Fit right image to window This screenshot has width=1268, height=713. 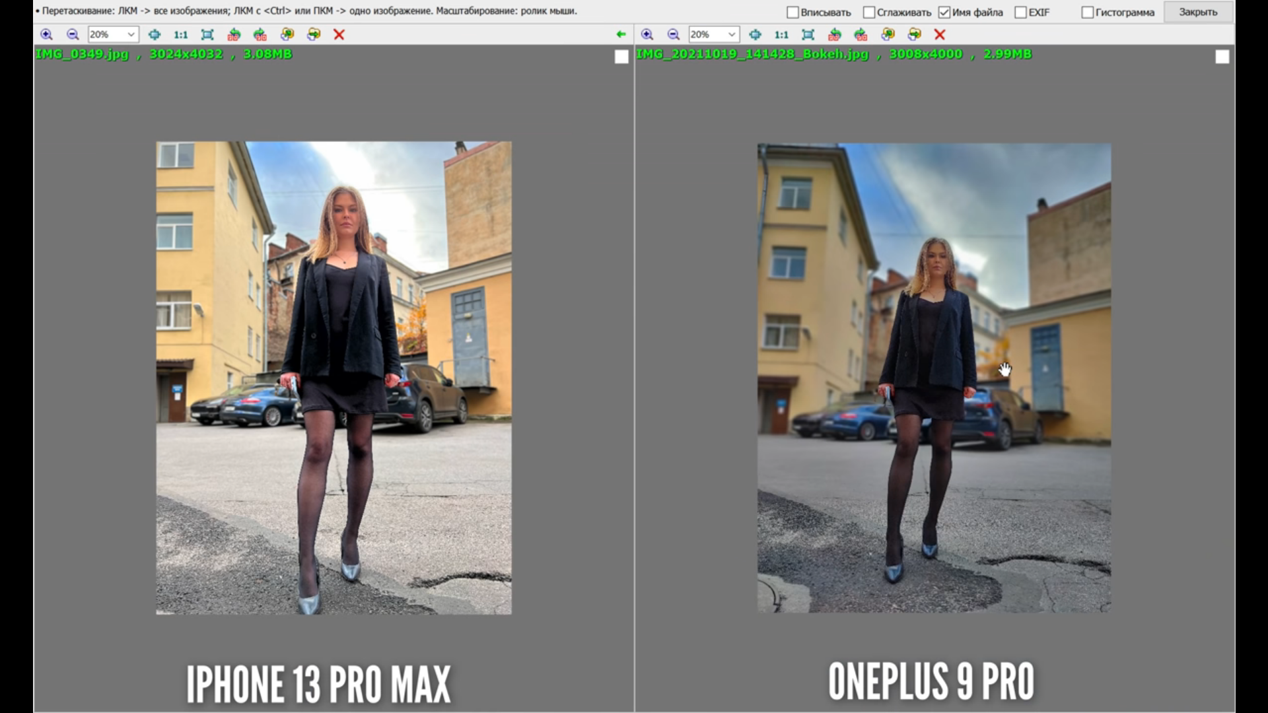808,34
